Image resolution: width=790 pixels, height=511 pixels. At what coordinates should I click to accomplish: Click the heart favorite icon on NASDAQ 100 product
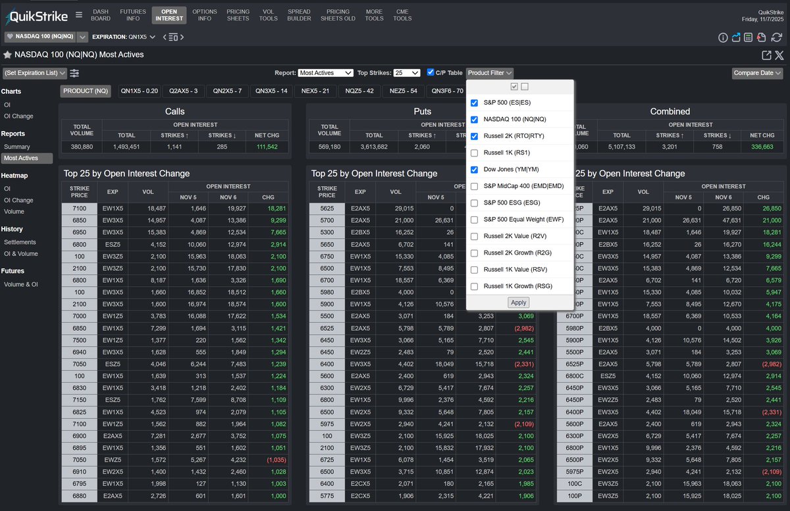point(10,37)
